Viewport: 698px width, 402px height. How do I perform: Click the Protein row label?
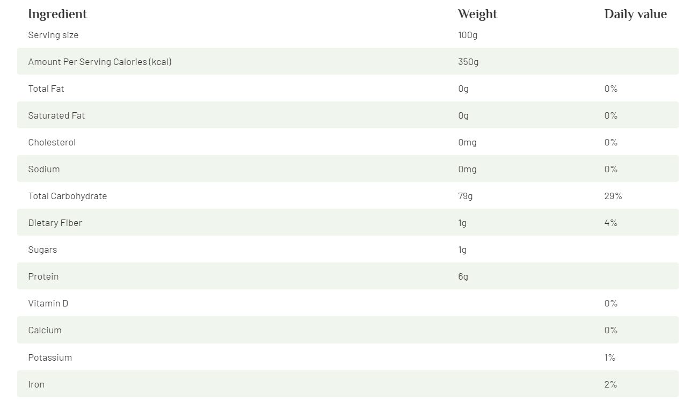coord(43,276)
